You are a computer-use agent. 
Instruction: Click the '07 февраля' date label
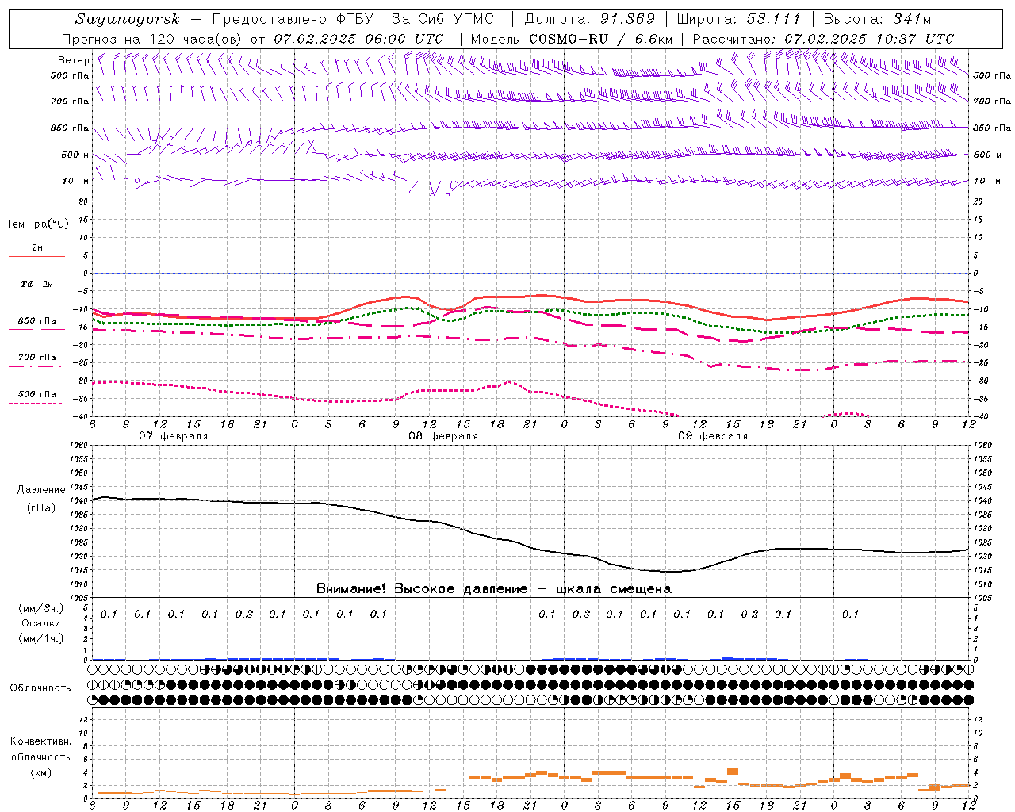click(x=174, y=435)
